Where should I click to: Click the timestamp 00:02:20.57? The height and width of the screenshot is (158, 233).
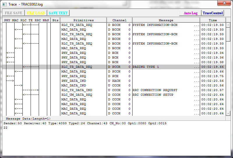click(x=213, y=90)
